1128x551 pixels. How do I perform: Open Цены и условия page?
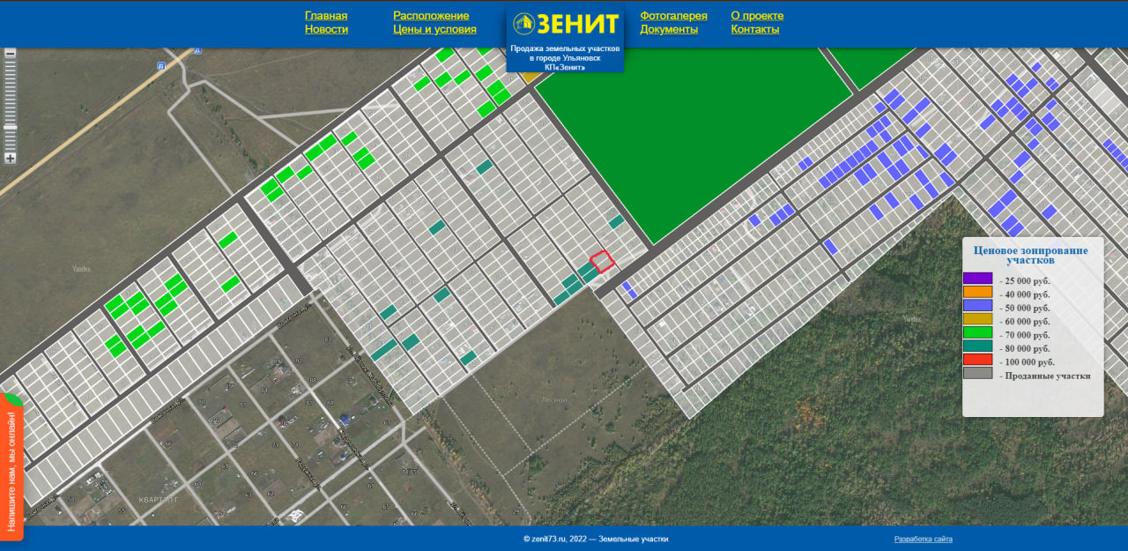coord(434,29)
